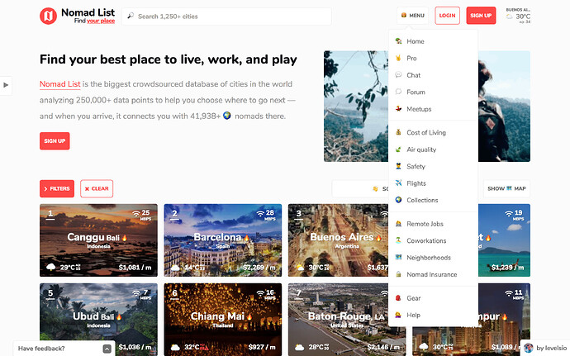Open the Buenos Aires city card
Image resolution: width=570 pixels, height=356 pixels.
coord(339,240)
